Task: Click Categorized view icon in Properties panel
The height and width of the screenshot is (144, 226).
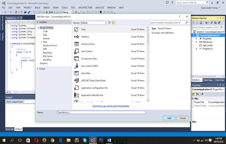Action: pos(193,94)
